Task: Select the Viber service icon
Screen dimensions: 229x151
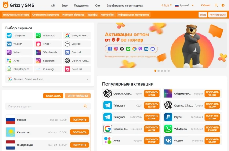Action: (9, 52)
